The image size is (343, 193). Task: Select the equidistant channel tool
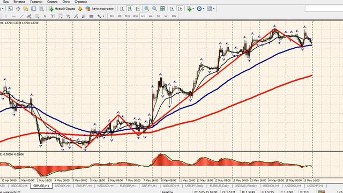click(29, 16)
